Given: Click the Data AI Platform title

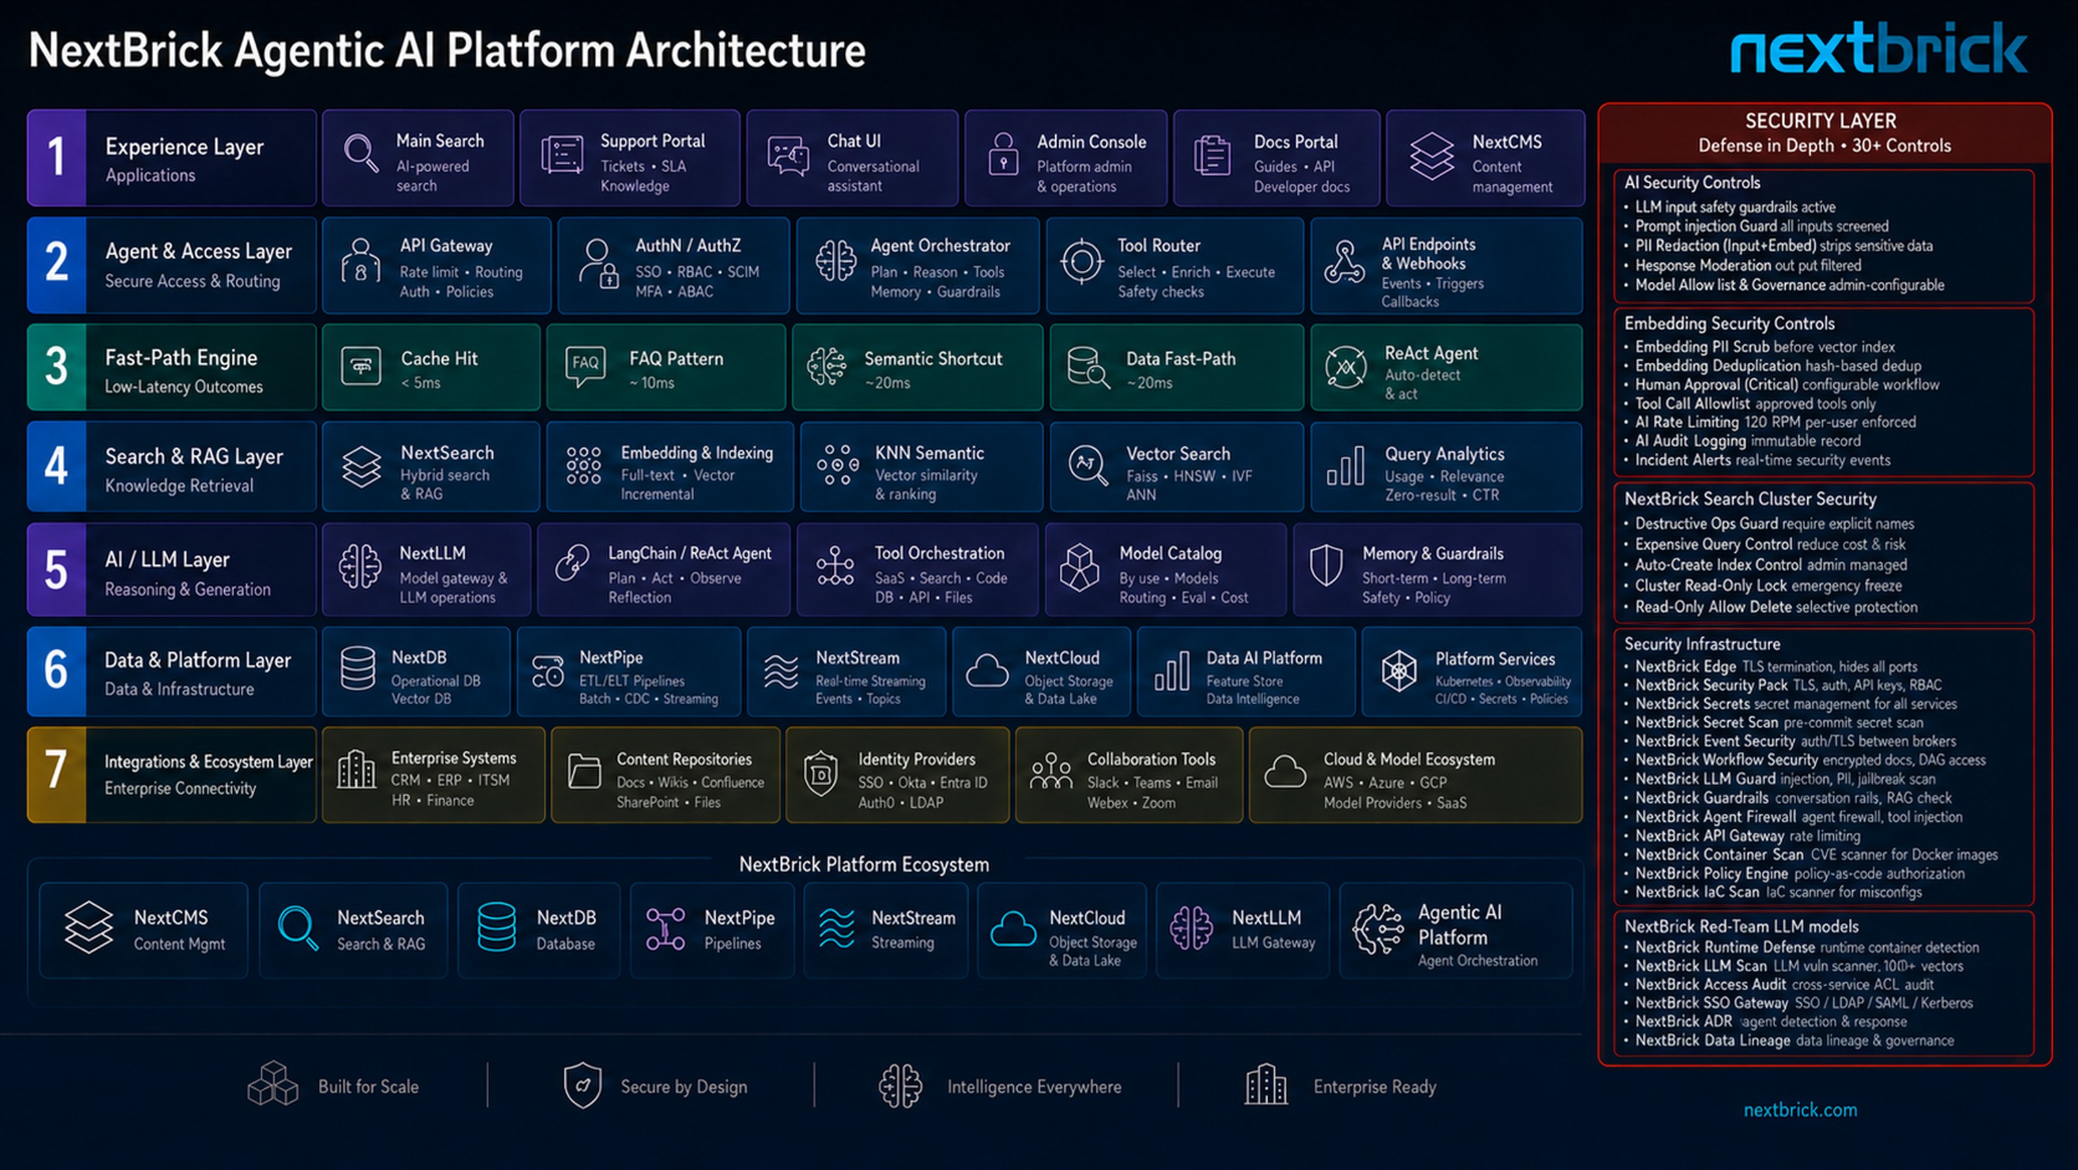Looking at the screenshot, I should tap(1264, 659).
